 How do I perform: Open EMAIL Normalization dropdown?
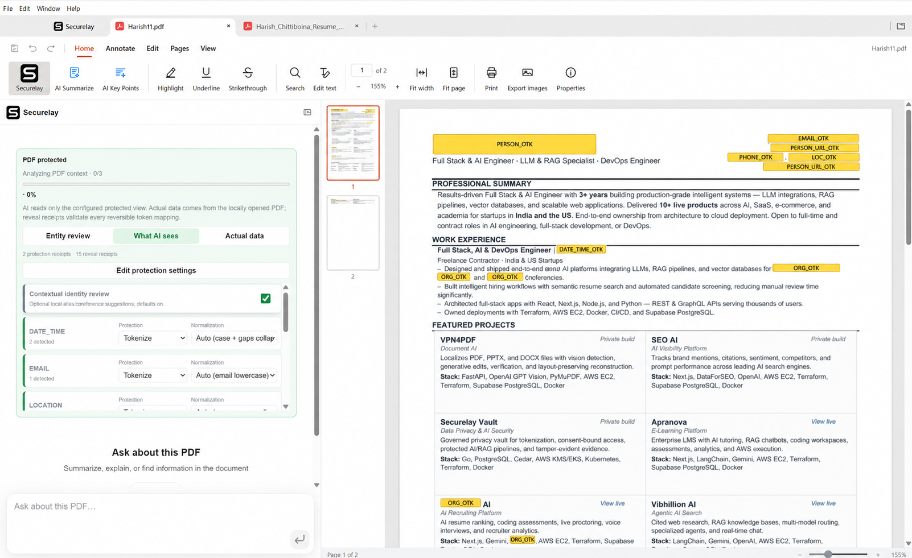click(234, 375)
